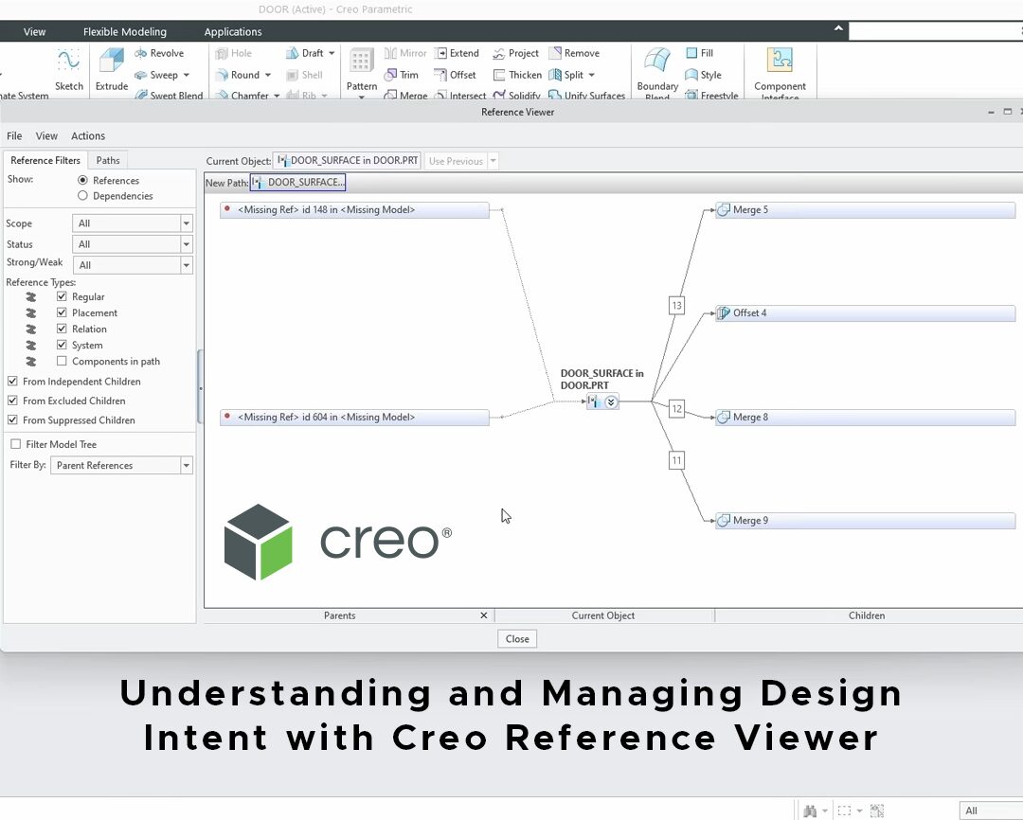The width and height of the screenshot is (1023, 820).
Task: Expand the Use Previous dropdown arrow
Action: click(494, 160)
